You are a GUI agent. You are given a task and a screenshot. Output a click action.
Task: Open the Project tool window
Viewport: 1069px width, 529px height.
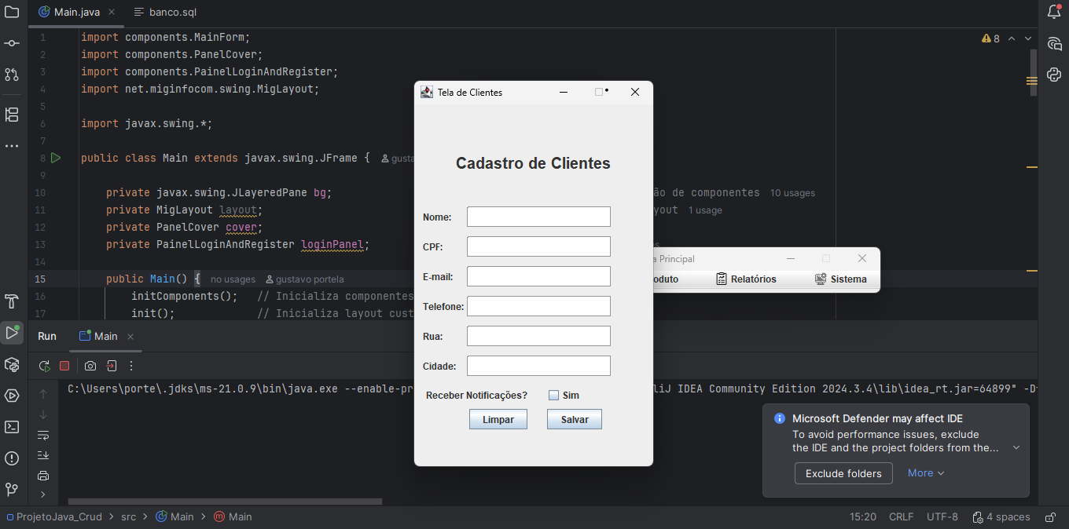[x=12, y=12]
